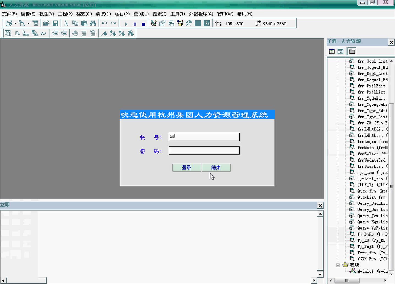395x284 pixels.
Task: Click the Undo arrow icon
Action: pos(104,24)
